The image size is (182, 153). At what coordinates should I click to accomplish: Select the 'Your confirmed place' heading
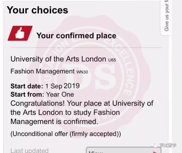coord(76,36)
